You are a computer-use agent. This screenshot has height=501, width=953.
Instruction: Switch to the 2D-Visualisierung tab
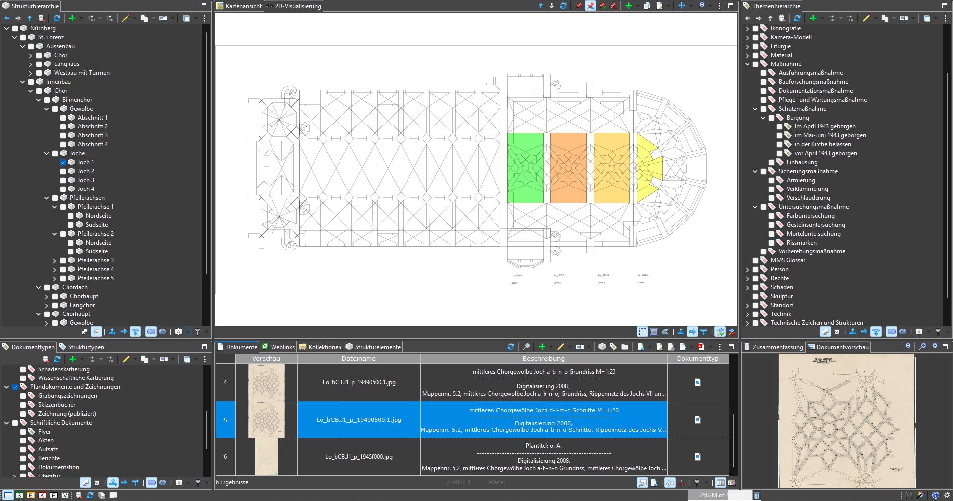pyautogui.click(x=297, y=6)
